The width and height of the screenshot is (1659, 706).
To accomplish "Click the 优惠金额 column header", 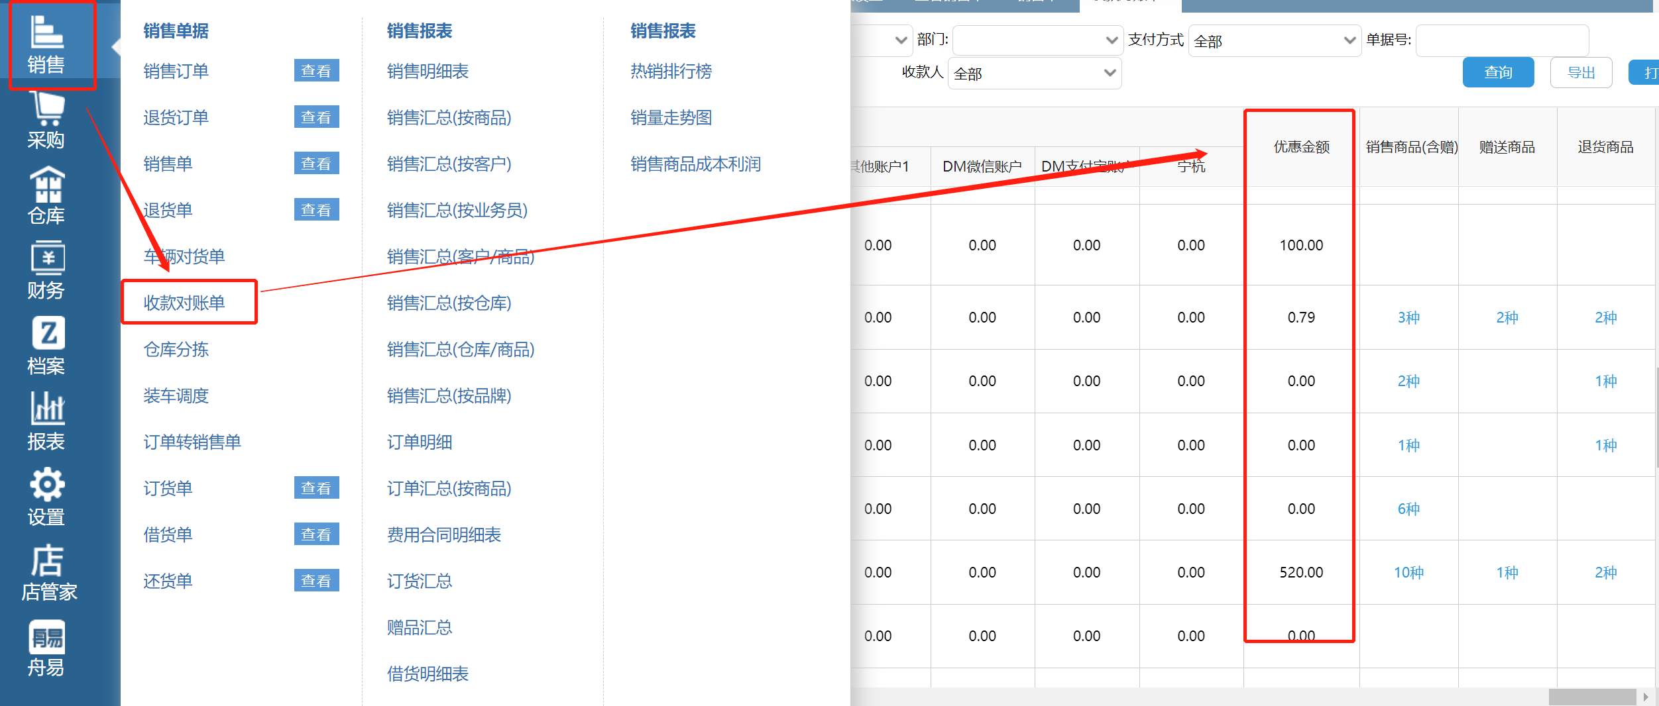I will pyautogui.click(x=1302, y=147).
